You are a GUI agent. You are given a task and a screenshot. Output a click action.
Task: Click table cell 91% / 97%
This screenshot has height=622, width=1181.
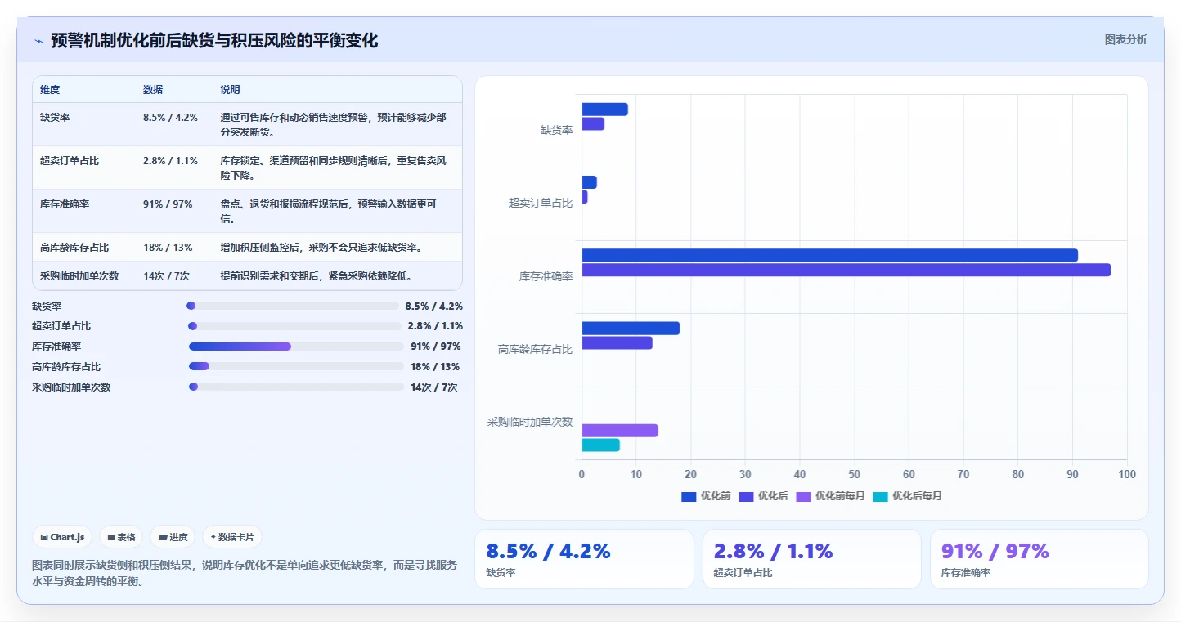[x=168, y=204]
